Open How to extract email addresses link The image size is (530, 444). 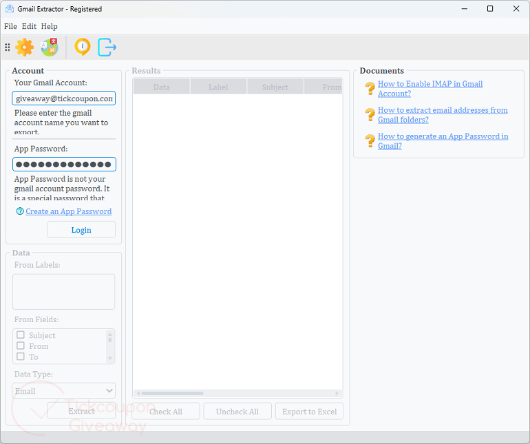coord(443,115)
